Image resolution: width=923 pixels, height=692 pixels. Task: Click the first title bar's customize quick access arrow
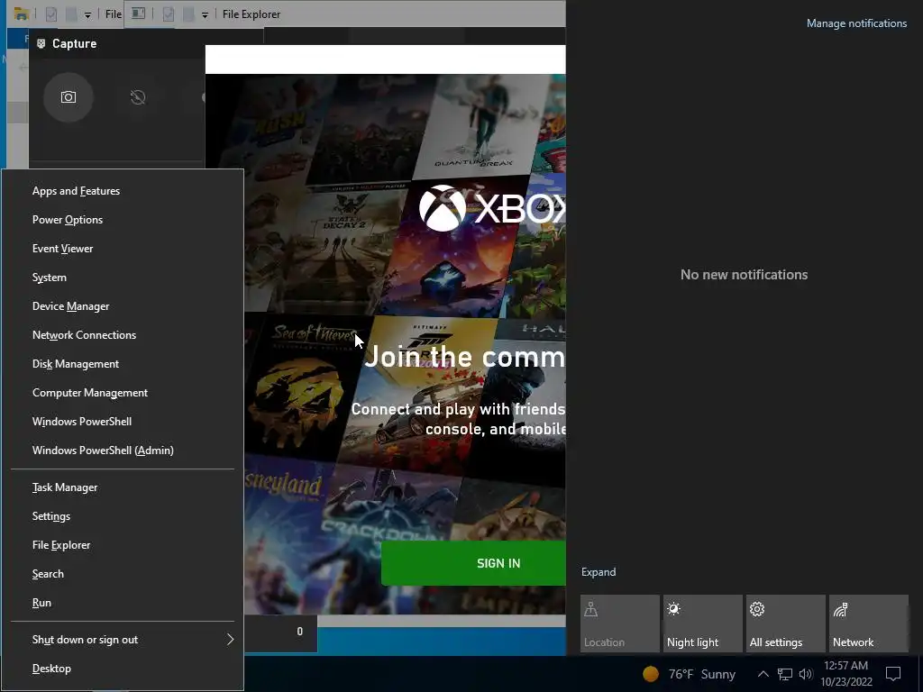point(87,14)
